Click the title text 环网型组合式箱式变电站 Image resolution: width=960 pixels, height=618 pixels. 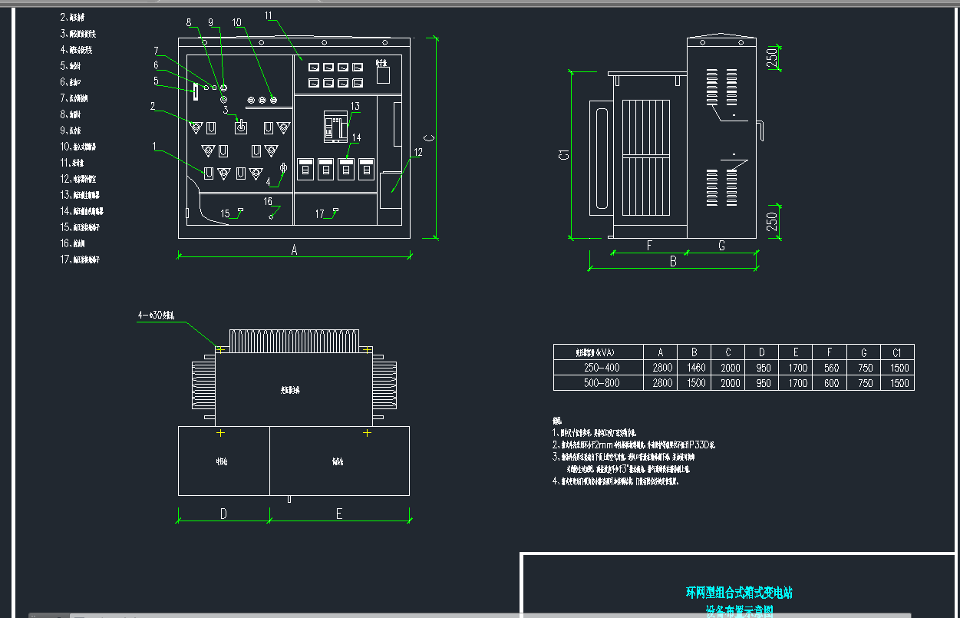tap(738, 593)
